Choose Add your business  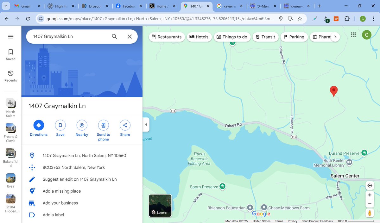(82, 203)
